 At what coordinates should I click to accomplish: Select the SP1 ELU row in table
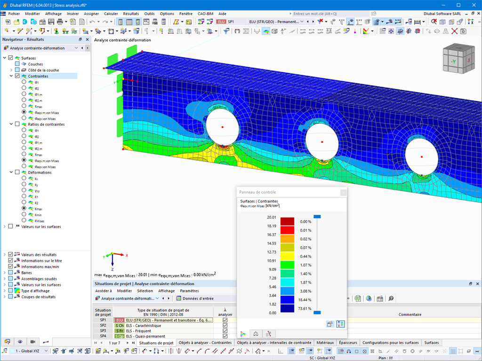point(163,320)
